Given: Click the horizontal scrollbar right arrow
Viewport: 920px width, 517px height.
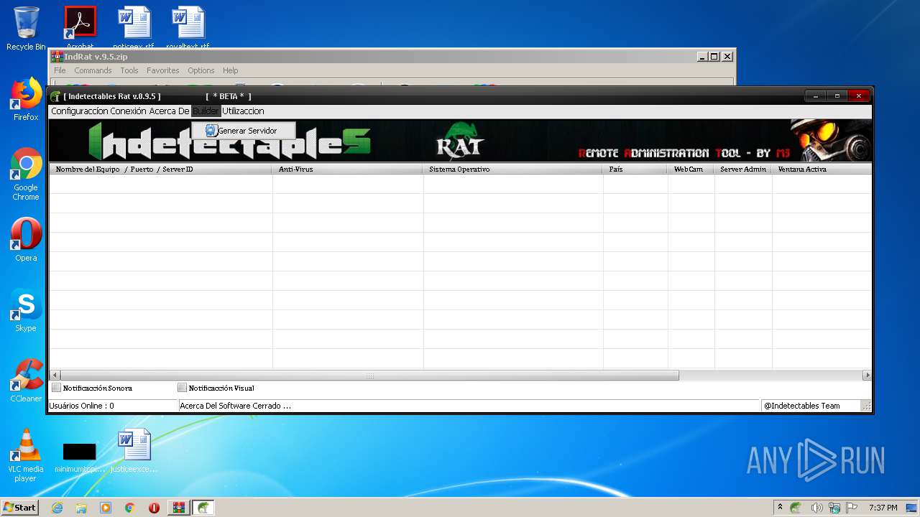Looking at the screenshot, I should (x=867, y=376).
